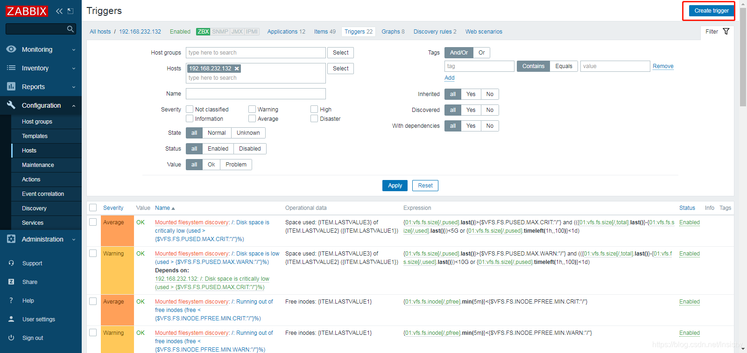
Task: Toggle the select-all triggers checkbox
Action: (x=93, y=208)
